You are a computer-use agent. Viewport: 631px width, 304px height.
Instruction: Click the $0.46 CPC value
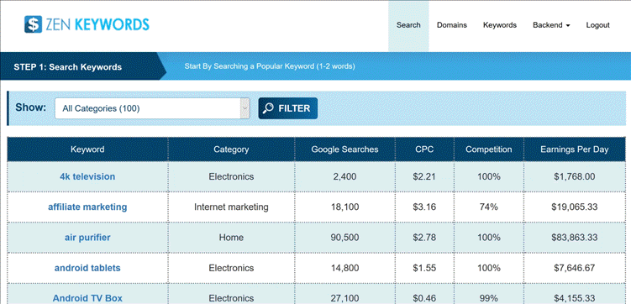[424, 298]
